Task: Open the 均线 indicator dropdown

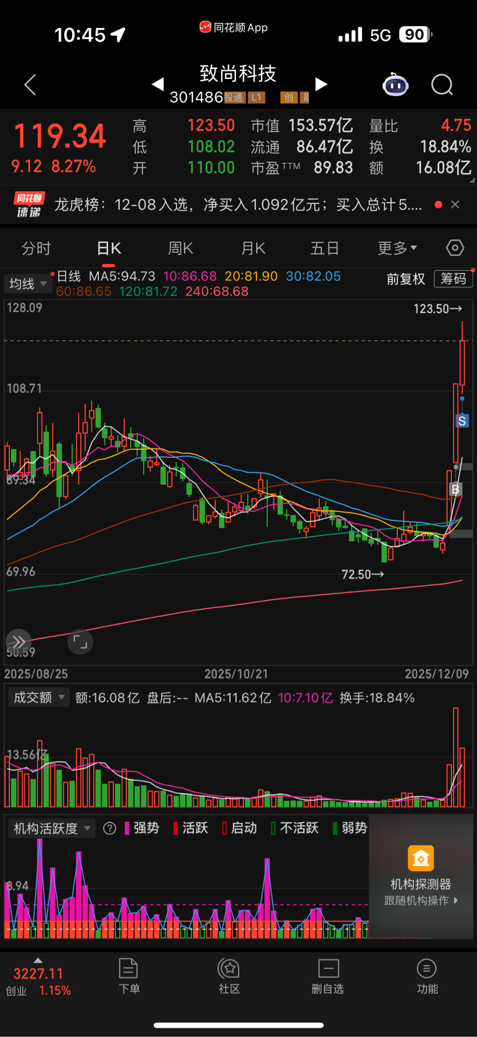Action: (27, 284)
